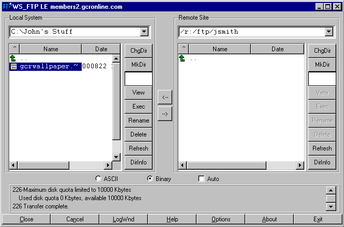Click remote list scroll right arrow
This screenshot has height=227, width=344.
tap(300, 165)
